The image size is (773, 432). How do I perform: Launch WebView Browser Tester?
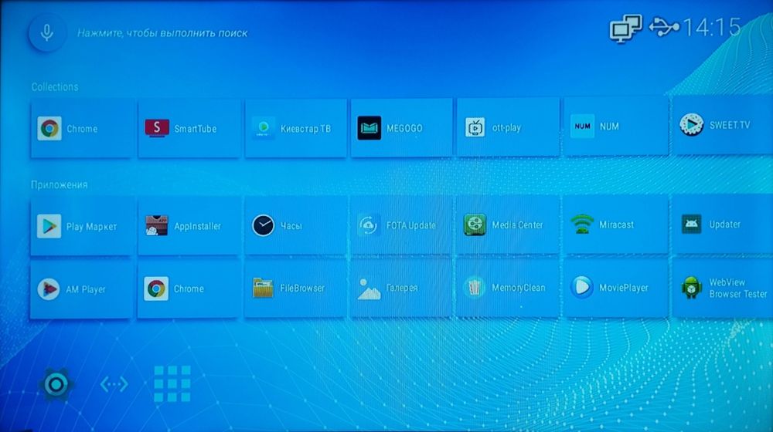pyautogui.click(x=723, y=288)
